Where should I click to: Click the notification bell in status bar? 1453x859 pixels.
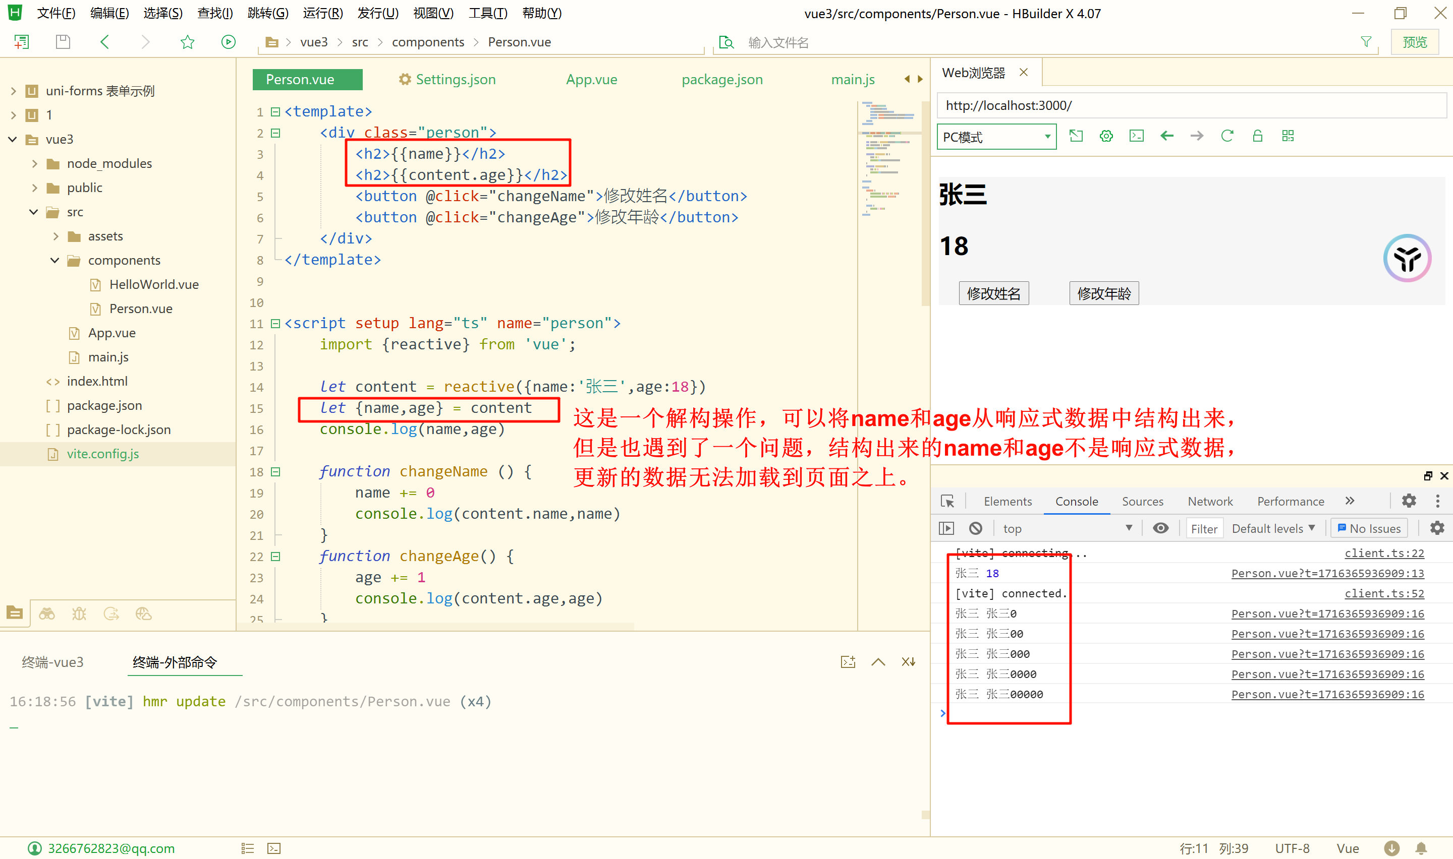1421,848
